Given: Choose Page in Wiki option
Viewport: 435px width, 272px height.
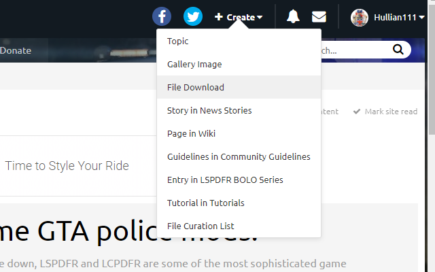Looking at the screenshot, I should coord(239,133).
